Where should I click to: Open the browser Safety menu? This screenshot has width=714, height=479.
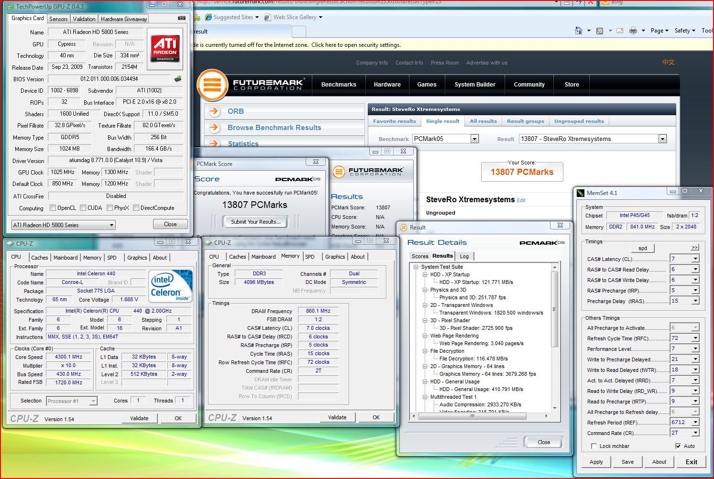685,31
